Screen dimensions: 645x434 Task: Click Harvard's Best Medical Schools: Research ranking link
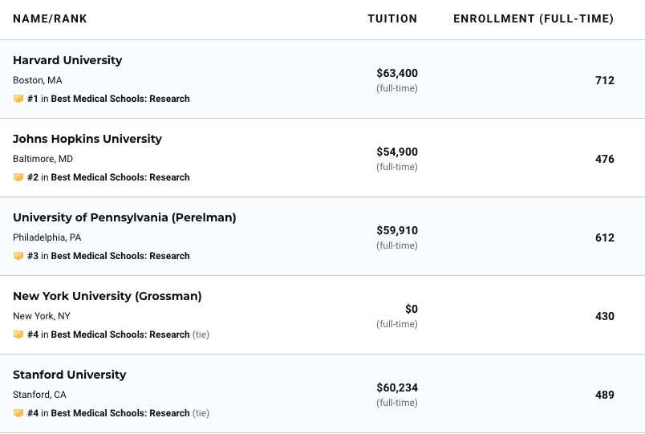[x=120, y=99]
